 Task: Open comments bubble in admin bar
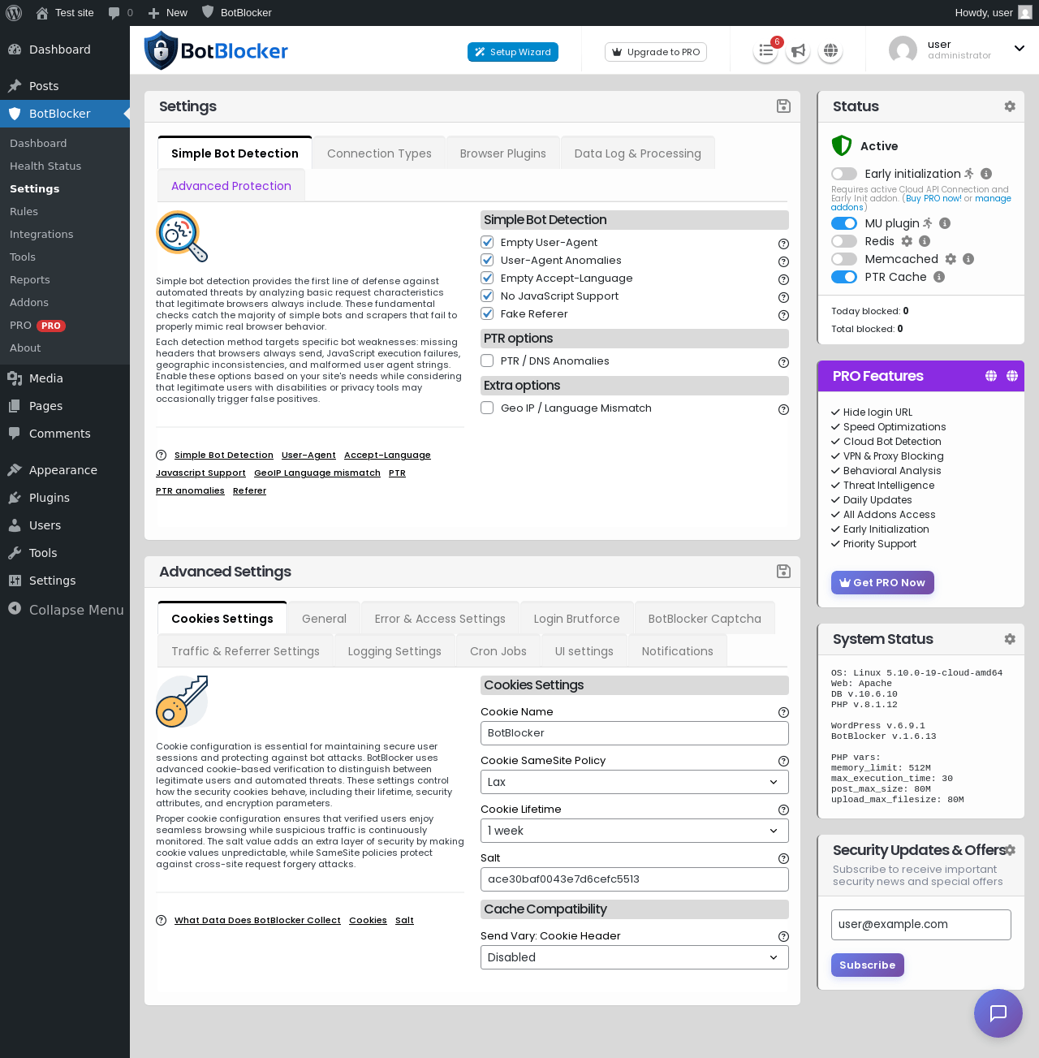coord(120,13)
